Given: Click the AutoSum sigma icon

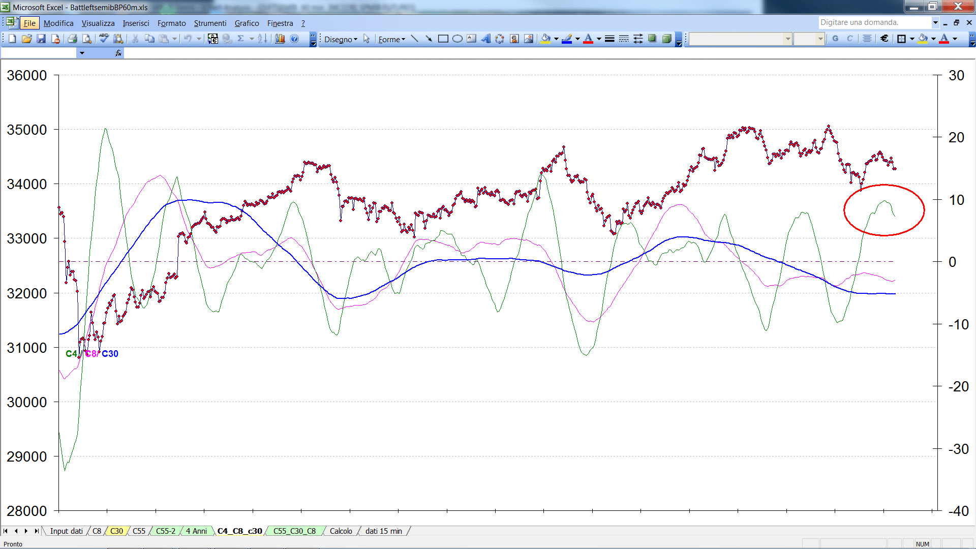Looking at the screenshot, I should [241, 39].
